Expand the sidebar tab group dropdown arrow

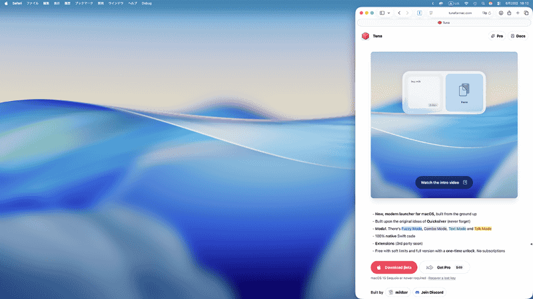tap(388, 13)
